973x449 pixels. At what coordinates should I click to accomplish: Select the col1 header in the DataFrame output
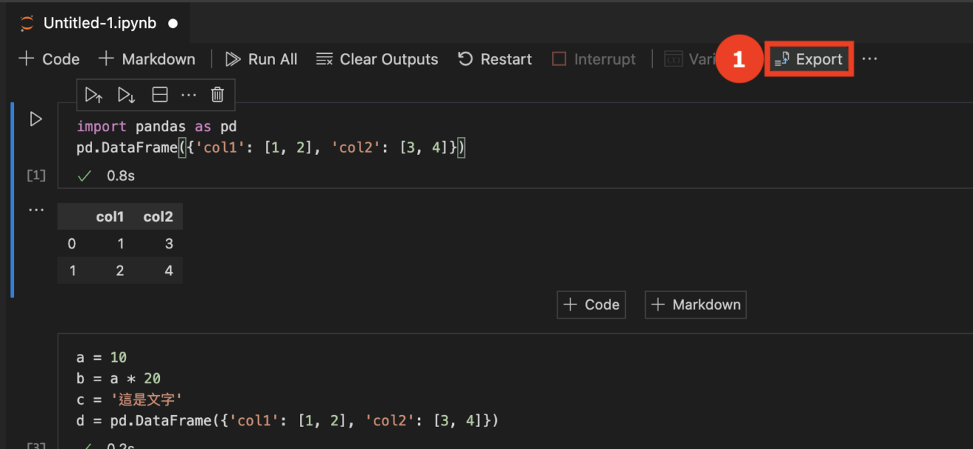point(109,216)
